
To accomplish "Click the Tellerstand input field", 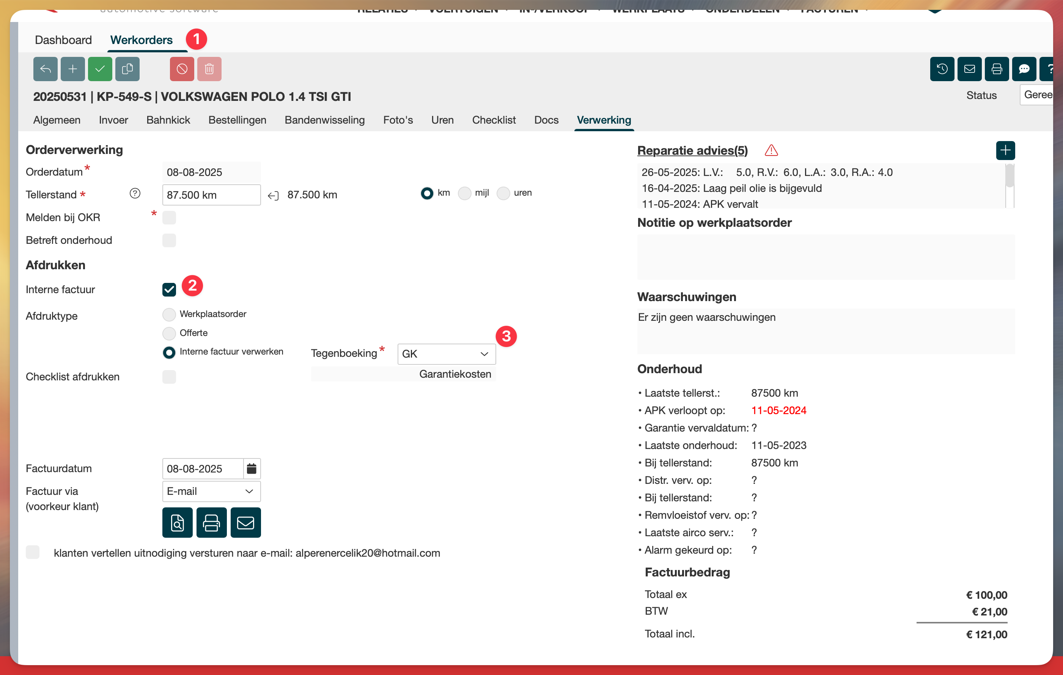I will (x=211, y=195).
